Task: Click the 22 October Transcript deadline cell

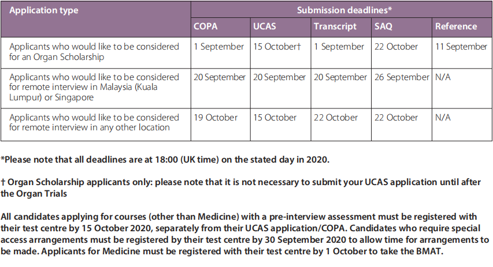Action: tap(336, 117)
